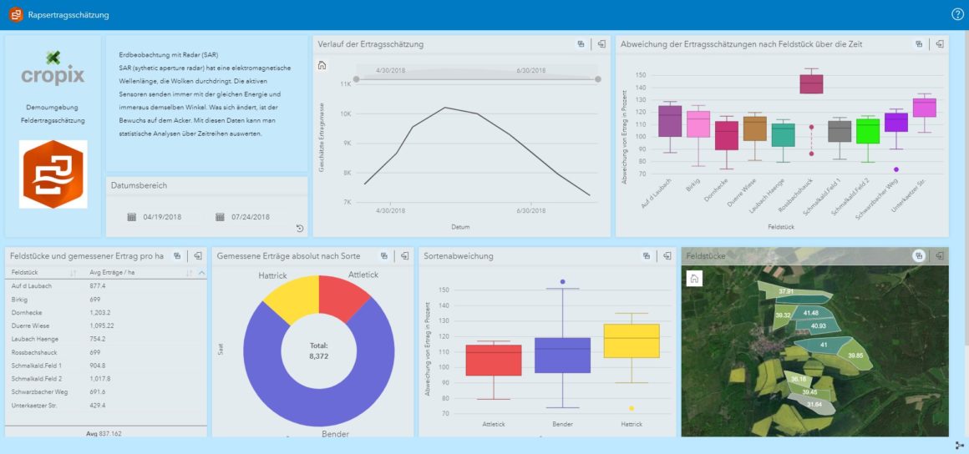Select the yellow Hattrick donut segment

tap(292, 292)
